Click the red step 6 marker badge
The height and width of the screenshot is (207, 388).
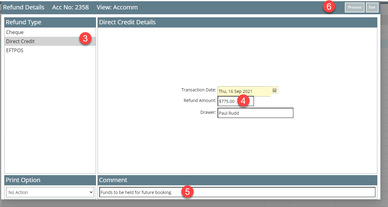[x=329, y=7]
